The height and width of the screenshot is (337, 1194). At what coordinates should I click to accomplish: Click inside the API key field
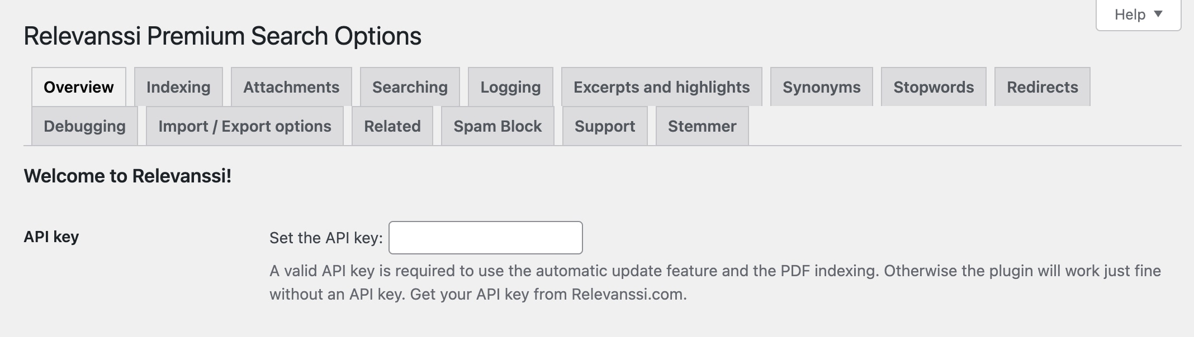point(485,237)
